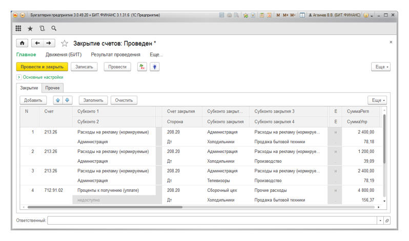Click the Ответственный input field
Viewport: 409px width, 241px height.
pos(212,221)
